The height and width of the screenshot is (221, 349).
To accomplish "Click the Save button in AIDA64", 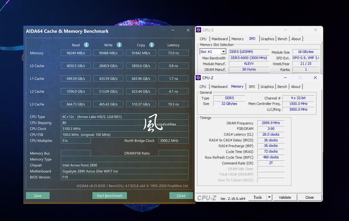I will [x=37, y=196].
